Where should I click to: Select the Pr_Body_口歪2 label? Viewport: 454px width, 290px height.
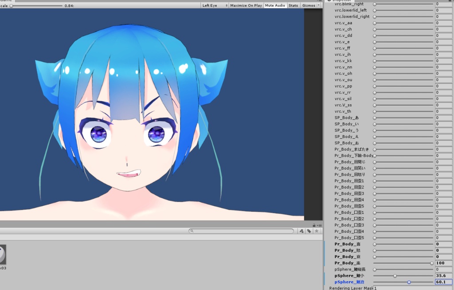(349, 219)
